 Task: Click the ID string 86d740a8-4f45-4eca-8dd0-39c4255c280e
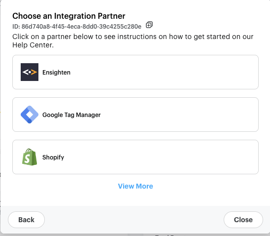point(81,27)
